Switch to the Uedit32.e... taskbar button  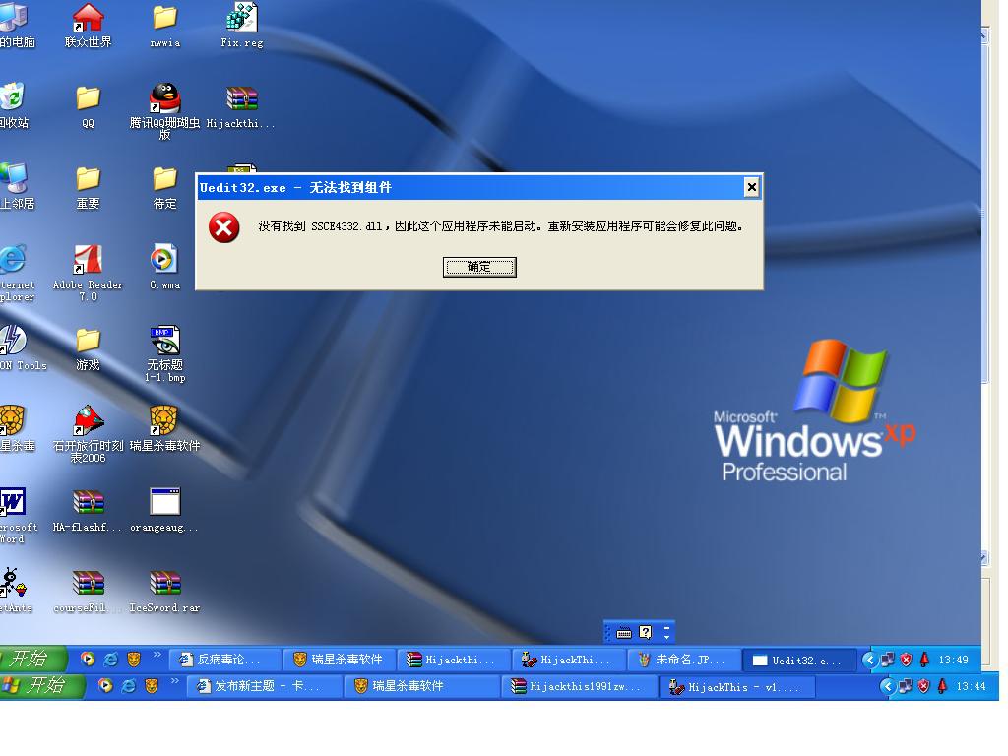pyautogui.click(x=799, y=660)
